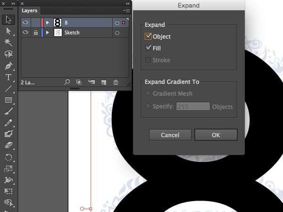Select the Blob Brush tool

pyautogui.click(x=8, y=134)
